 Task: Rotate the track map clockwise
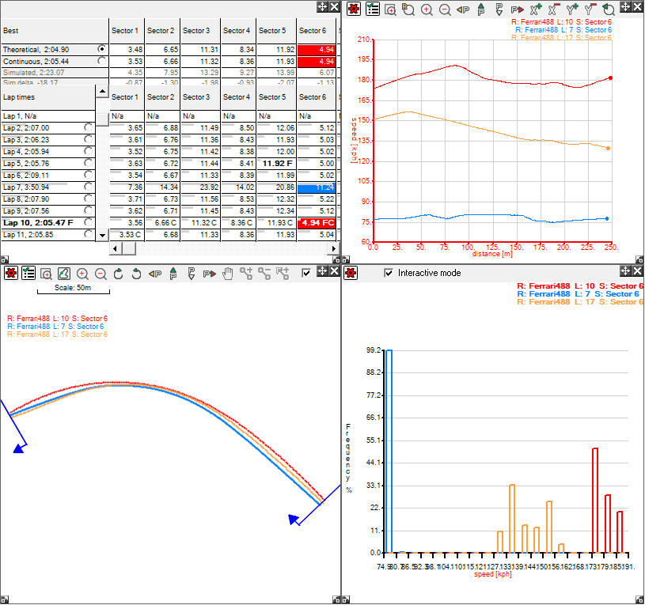pyautogui.click(x=118, y=272)
